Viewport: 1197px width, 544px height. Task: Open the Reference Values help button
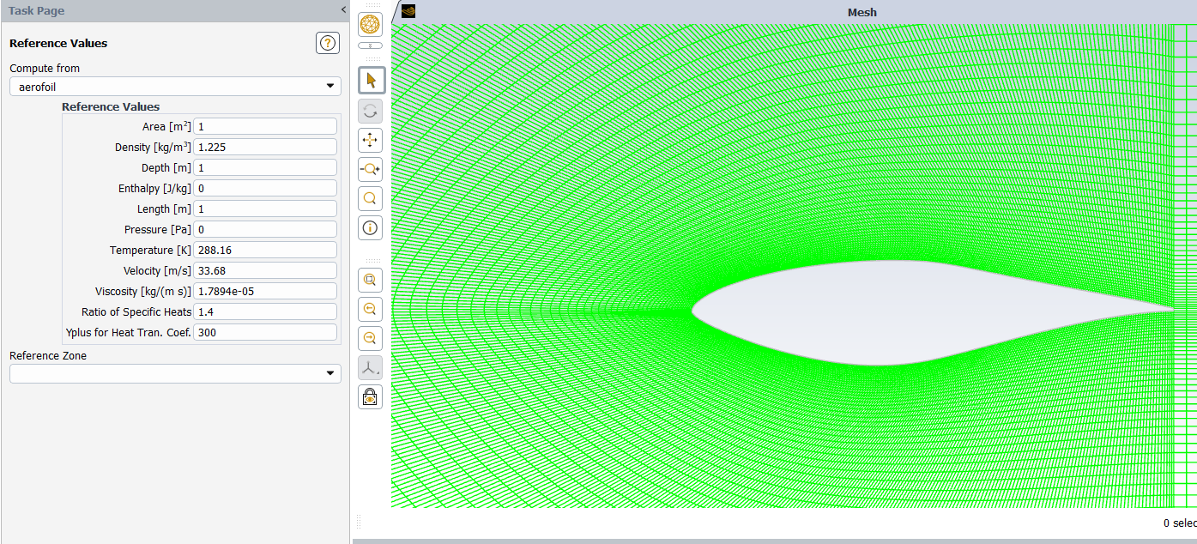tap(328, 43)
